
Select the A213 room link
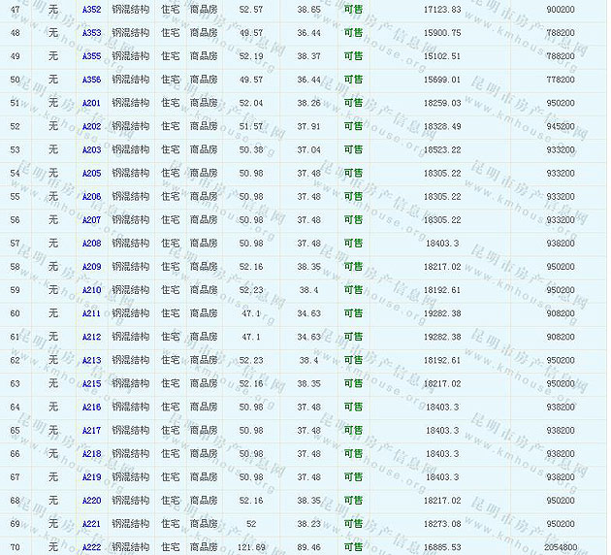91,361
